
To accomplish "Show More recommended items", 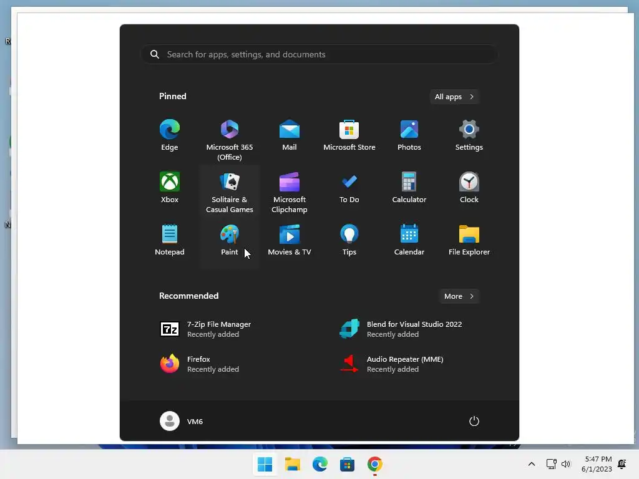I will click(459, 296).
